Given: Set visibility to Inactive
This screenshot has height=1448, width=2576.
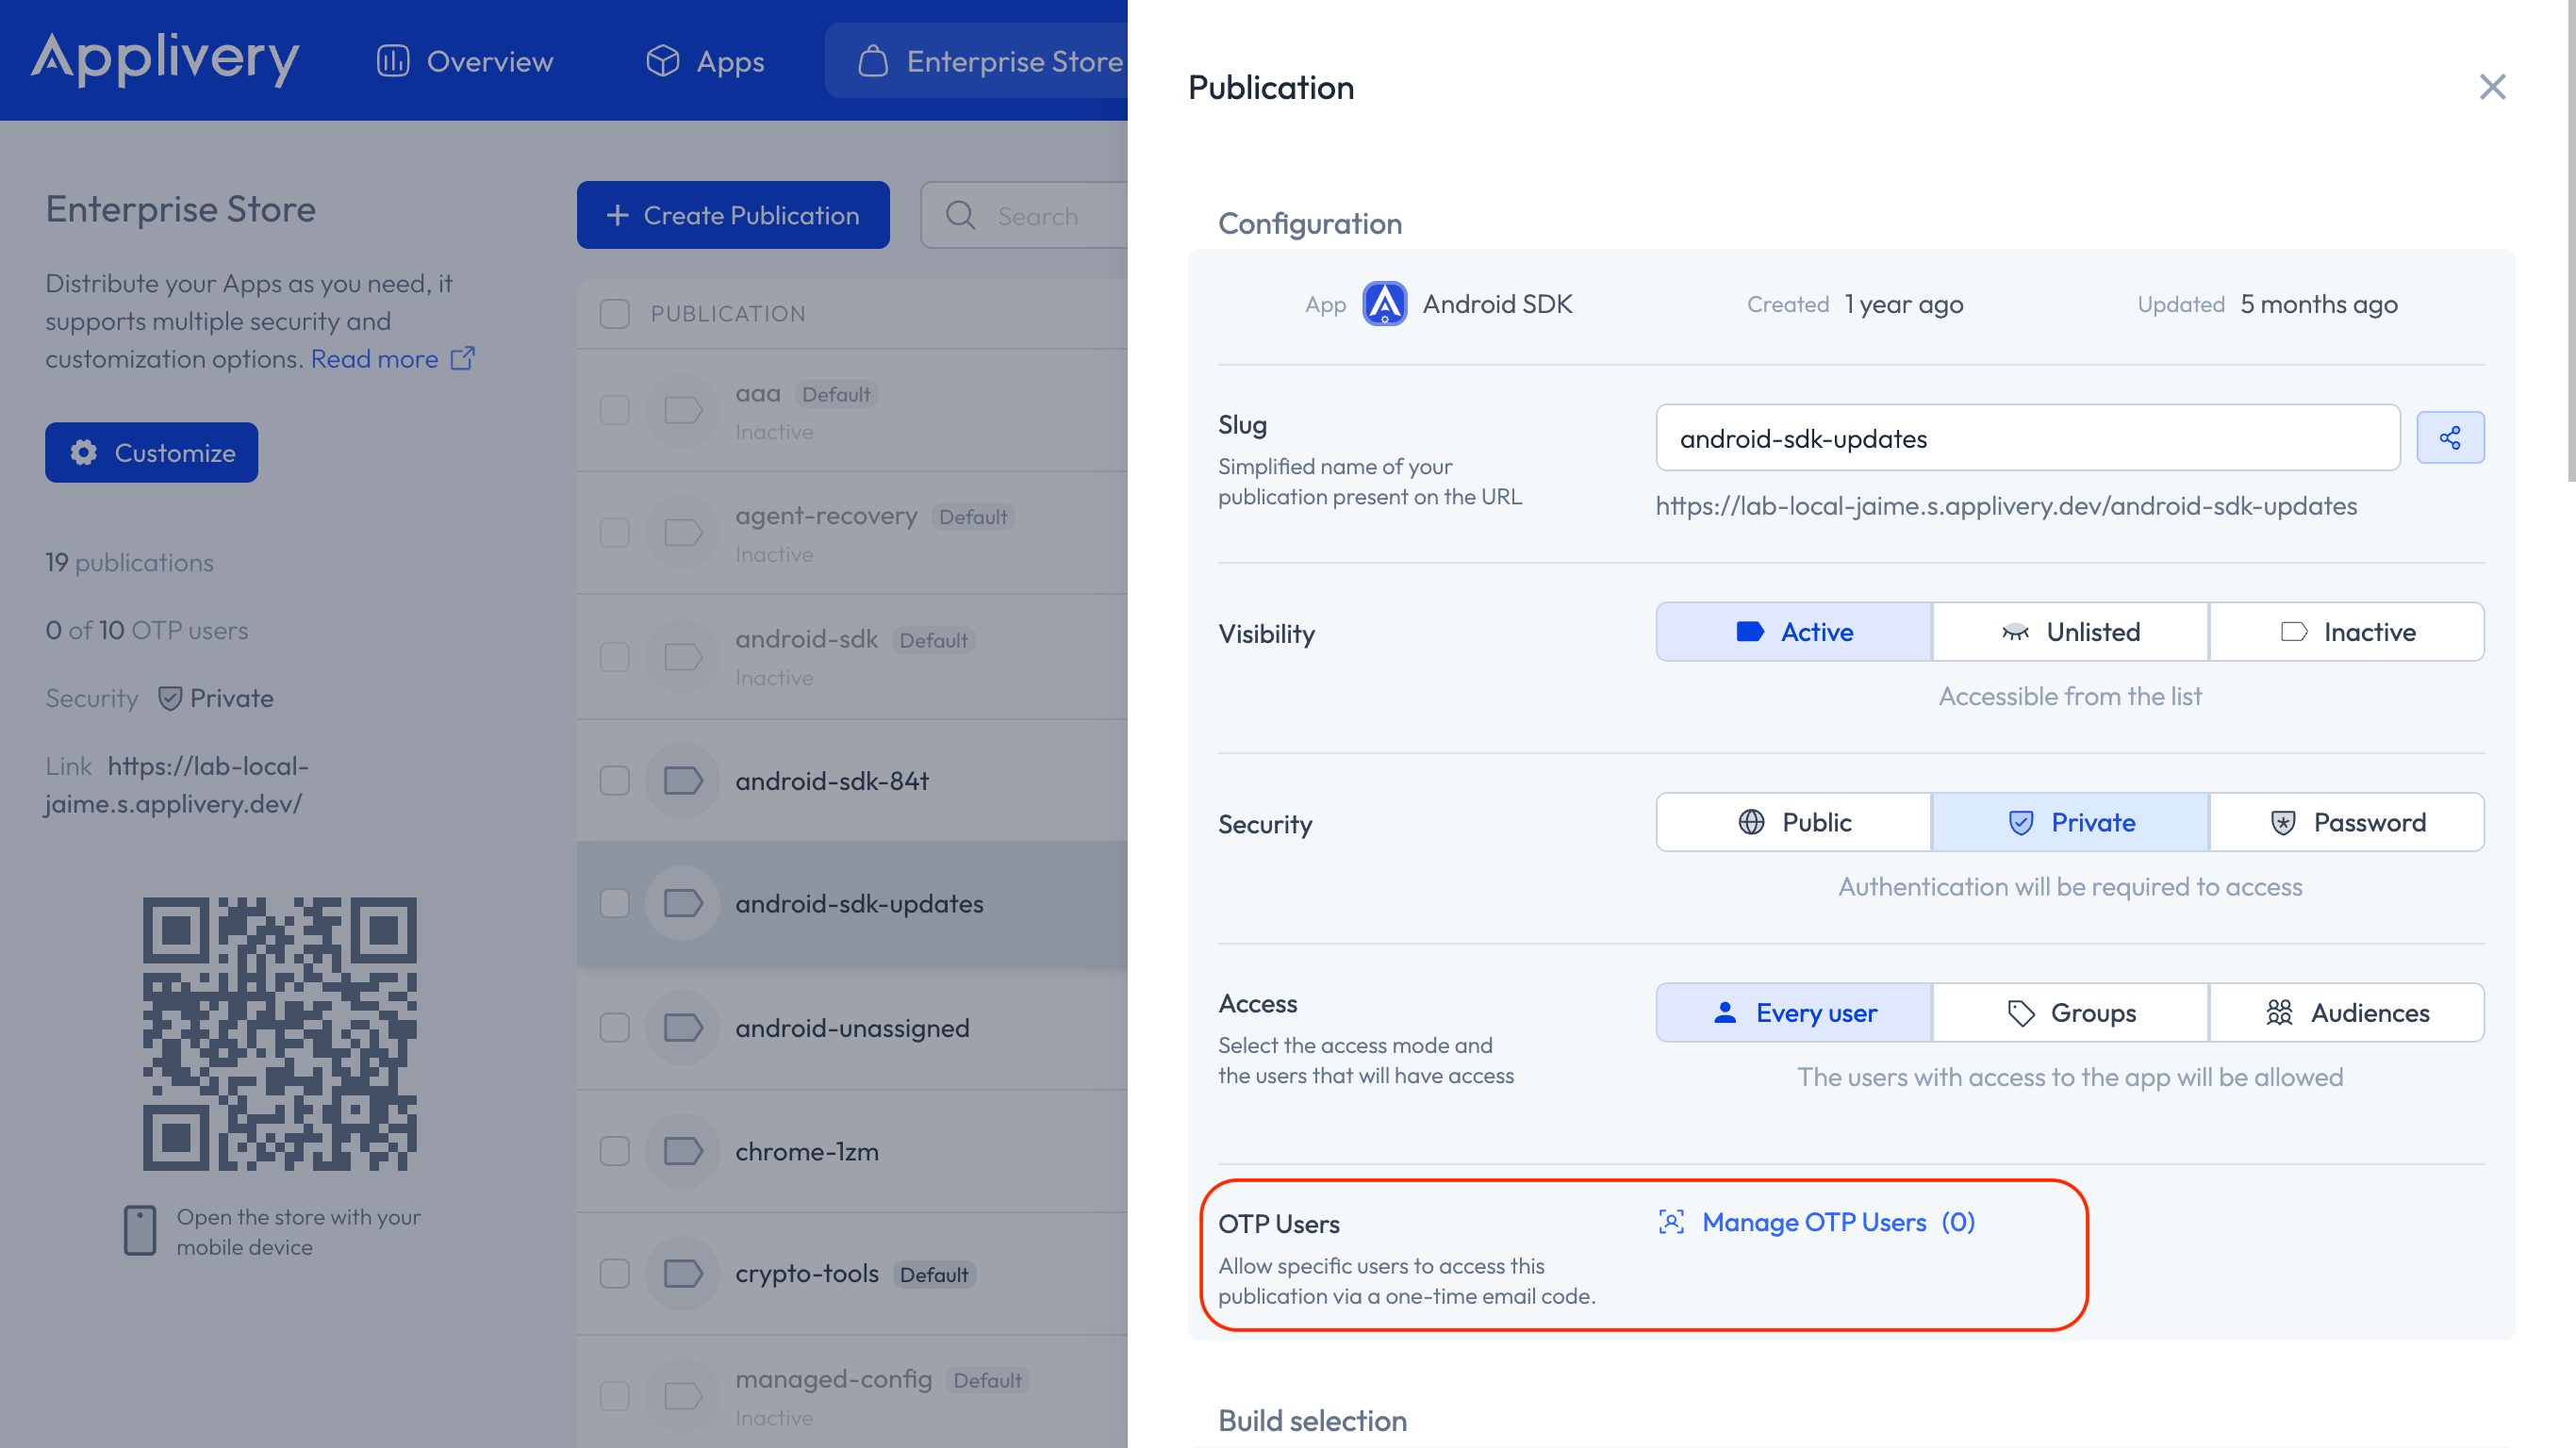Looking at the screenshot, I should coord(2346,632).
